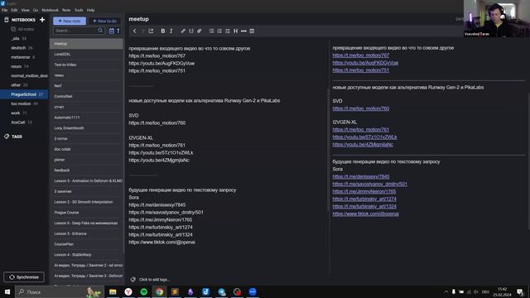Click 'Click to add tags...' area
Image resolution: width=530 pixels, height=298 pixels.
(x=154, y=280)
